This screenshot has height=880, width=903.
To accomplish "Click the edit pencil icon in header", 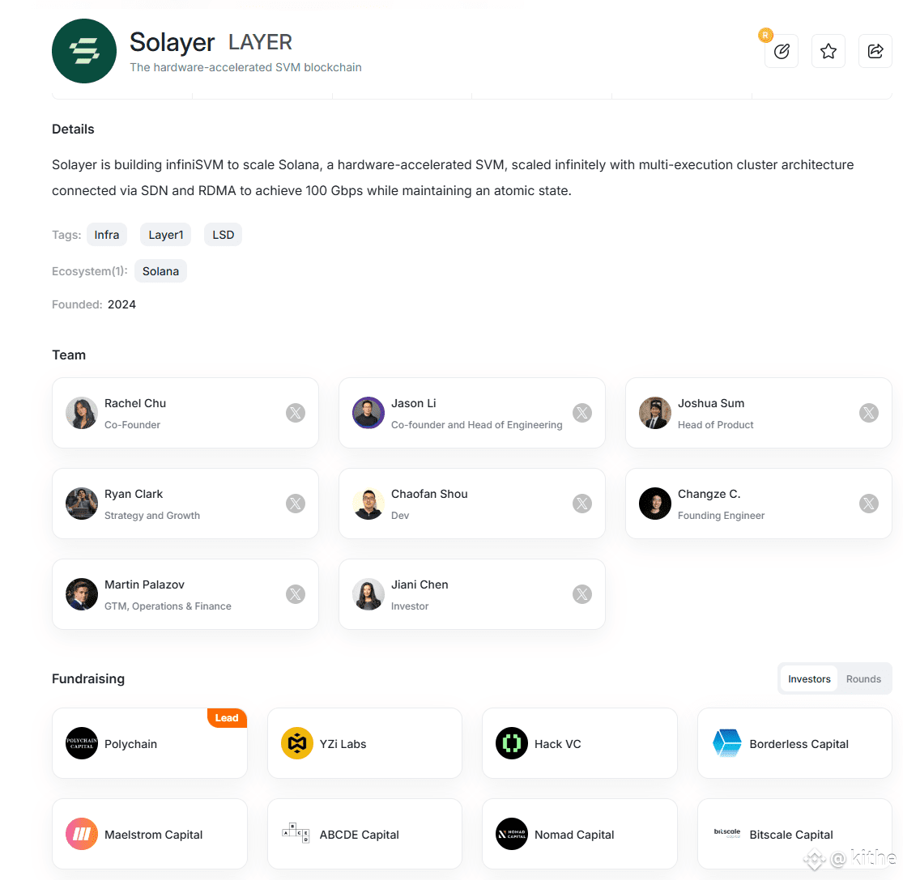I will (x=781, y=51).
